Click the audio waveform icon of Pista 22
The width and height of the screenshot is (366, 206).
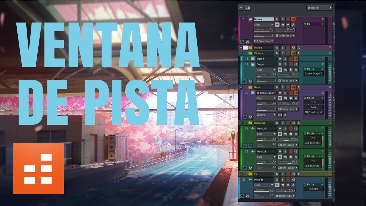253,151
